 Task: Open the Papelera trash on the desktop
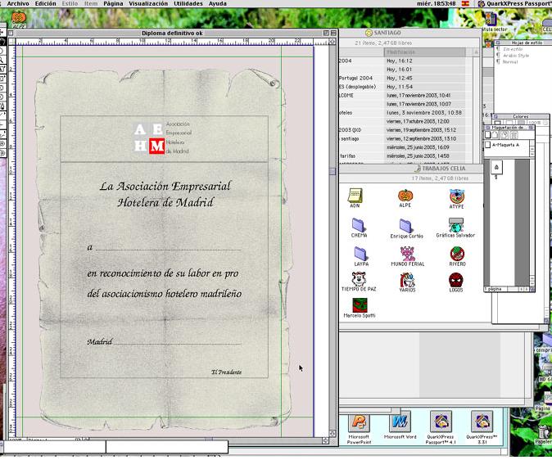pos(544,435)
